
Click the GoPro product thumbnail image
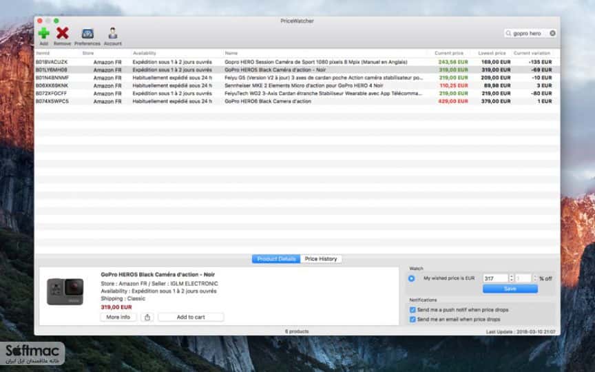pos(65,291)
